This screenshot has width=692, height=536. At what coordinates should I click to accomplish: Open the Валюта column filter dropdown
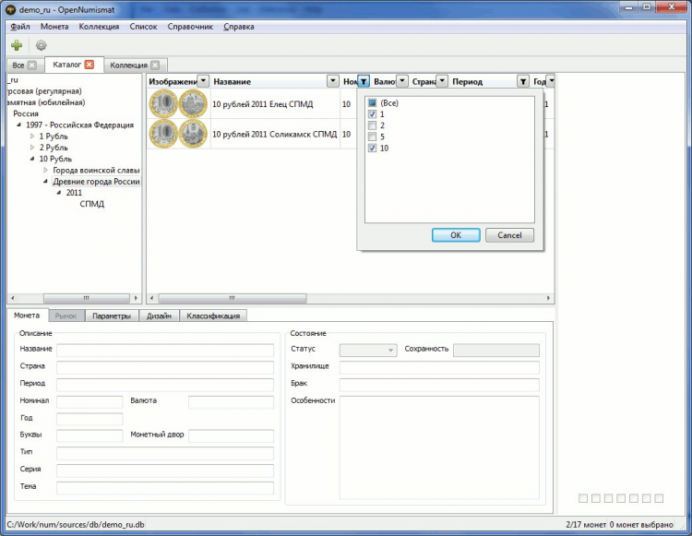(402, 81)
